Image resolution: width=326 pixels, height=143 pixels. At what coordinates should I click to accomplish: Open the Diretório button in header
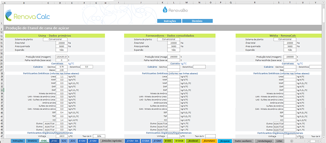(197, 21)
